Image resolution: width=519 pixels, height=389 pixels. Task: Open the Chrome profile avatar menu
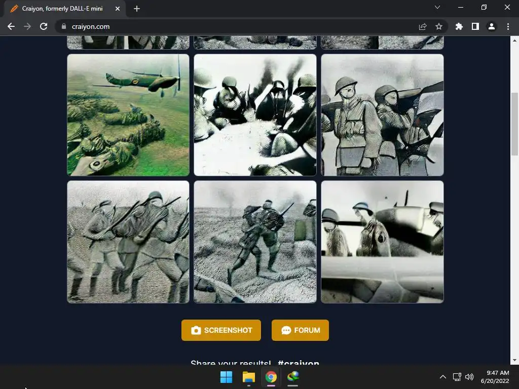492,26
